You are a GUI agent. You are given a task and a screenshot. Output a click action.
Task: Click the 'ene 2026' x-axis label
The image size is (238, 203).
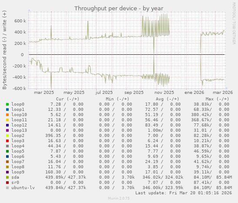coord(194,93)
